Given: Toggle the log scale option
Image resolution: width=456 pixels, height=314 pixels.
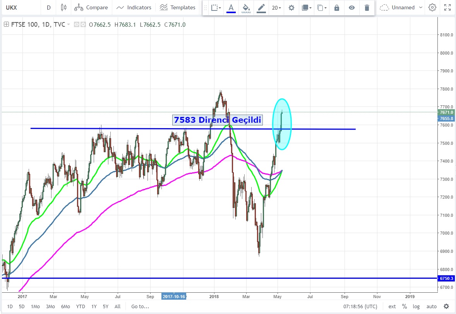Looking at the screenshot, I should (416, 306).
